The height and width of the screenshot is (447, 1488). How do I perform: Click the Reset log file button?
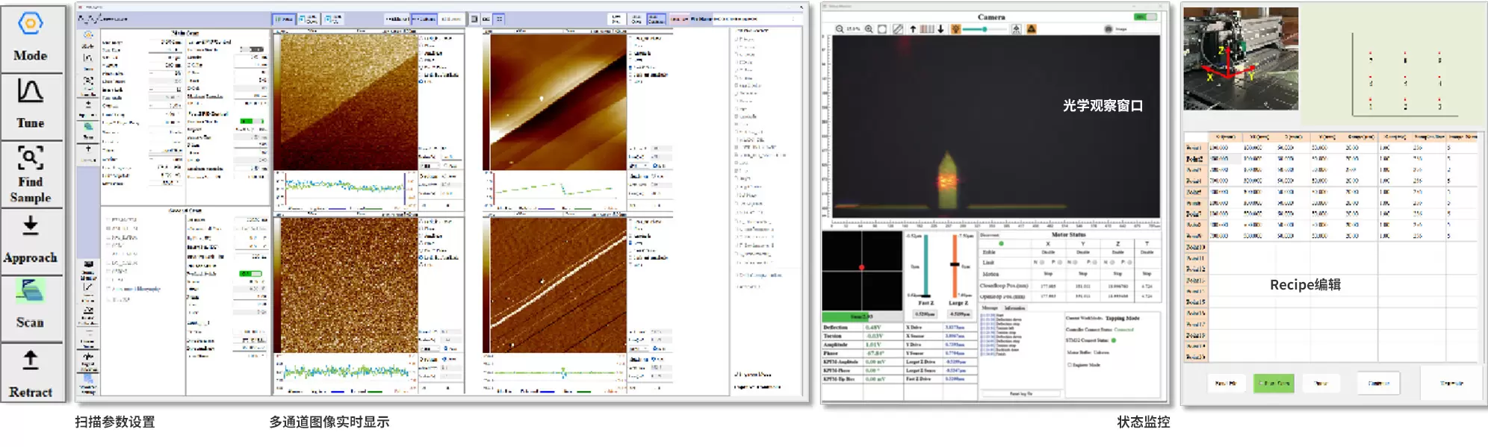coord(1020,393)
